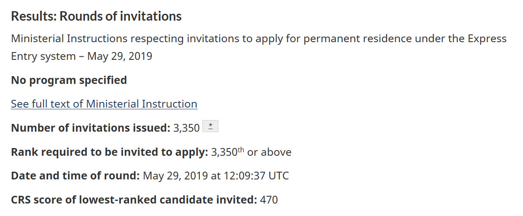Click the 'or above' text after the rank
The image size is (523, 216).
[x=269, y=152]
